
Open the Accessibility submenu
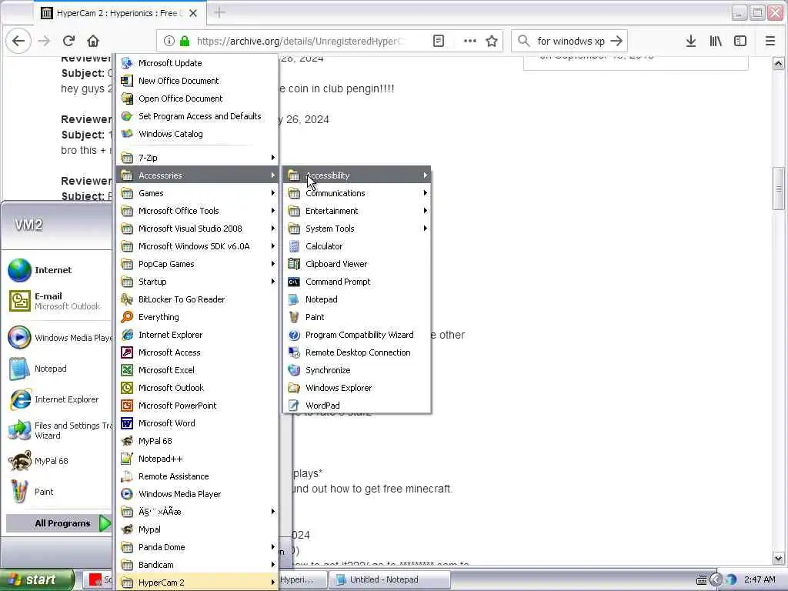[x=357, y=175]
